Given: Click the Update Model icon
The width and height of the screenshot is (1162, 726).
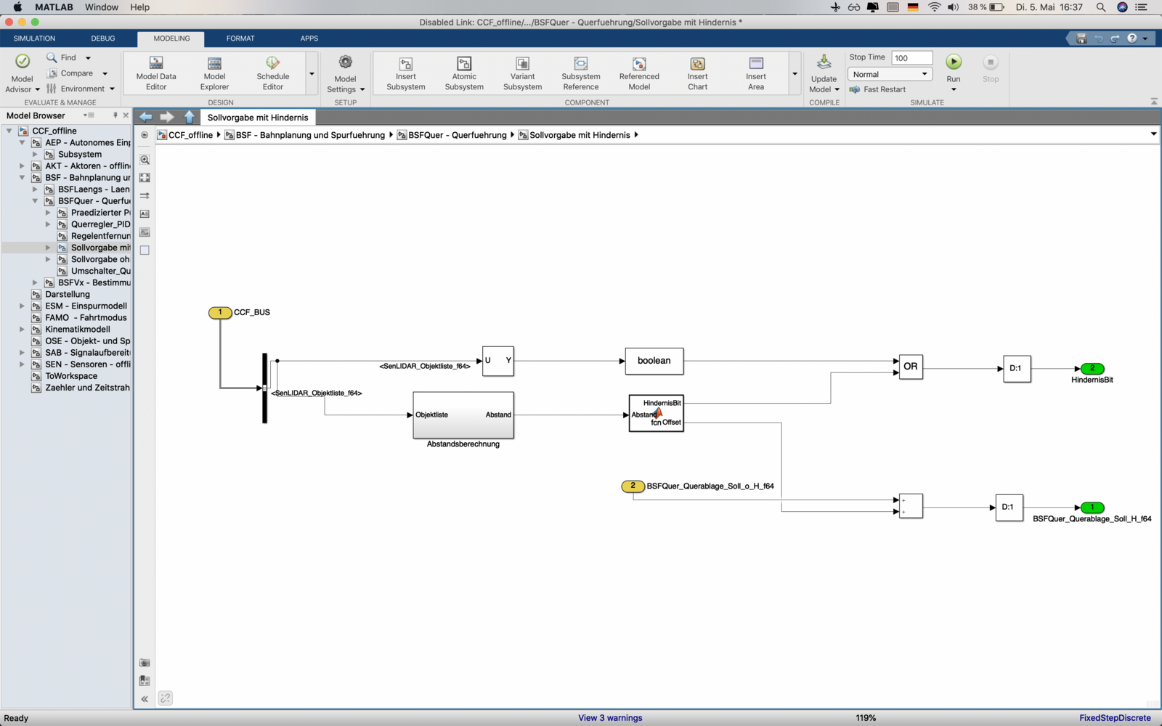Looking at the screenshot, I should click(x=824, y=62).
